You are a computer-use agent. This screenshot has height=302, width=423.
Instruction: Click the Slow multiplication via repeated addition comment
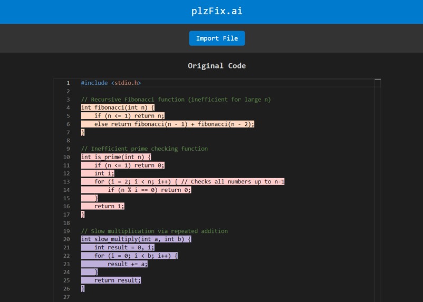[x=155, y=231]
